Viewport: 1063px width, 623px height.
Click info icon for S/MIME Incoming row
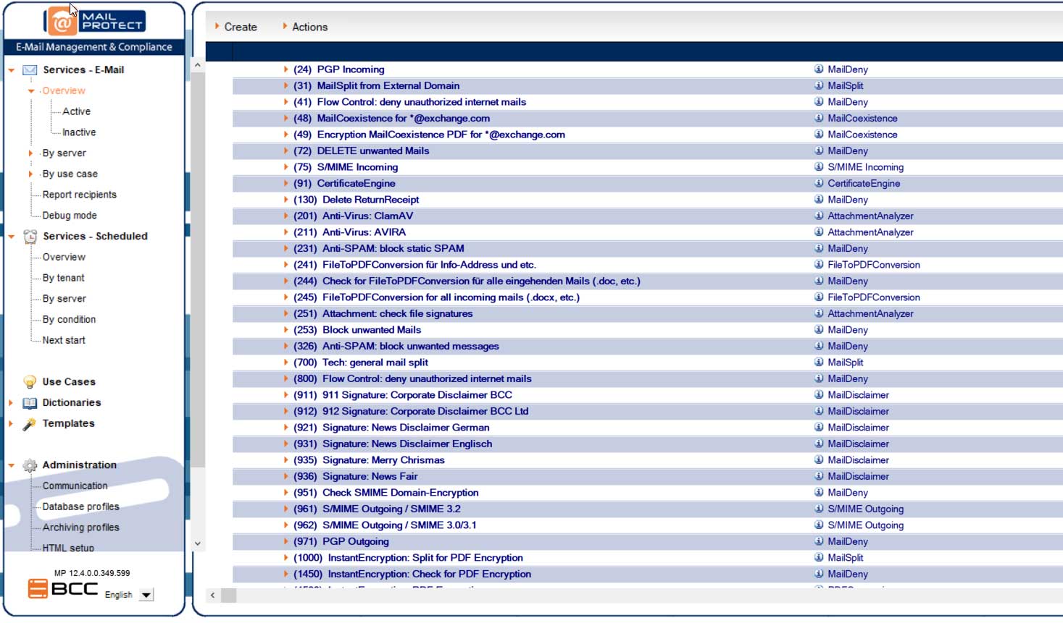[x=819, y=167]
